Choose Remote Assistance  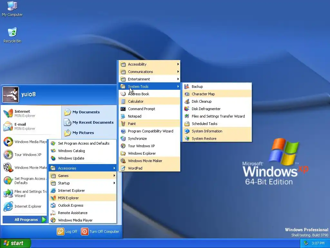coord(82,213)
